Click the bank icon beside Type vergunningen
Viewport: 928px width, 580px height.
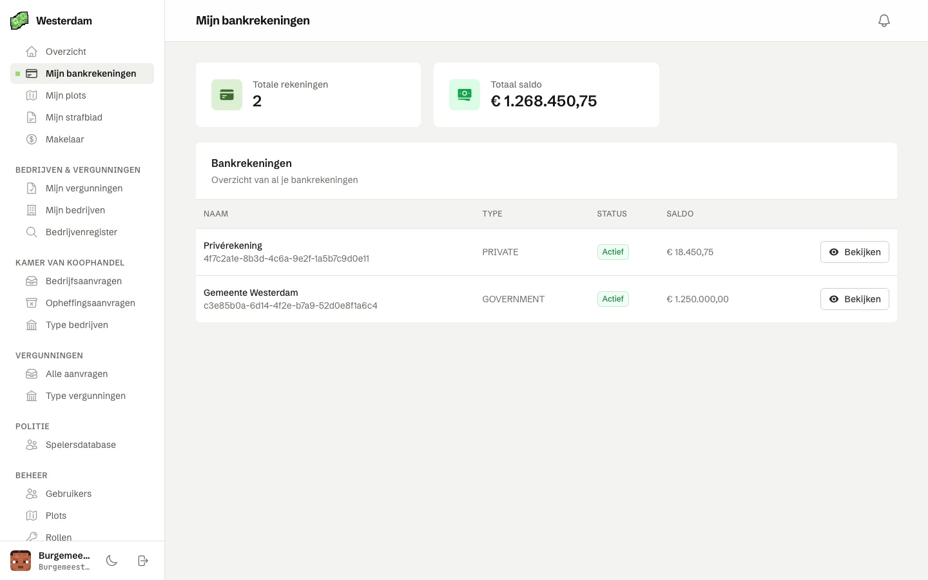click(32, 396)
